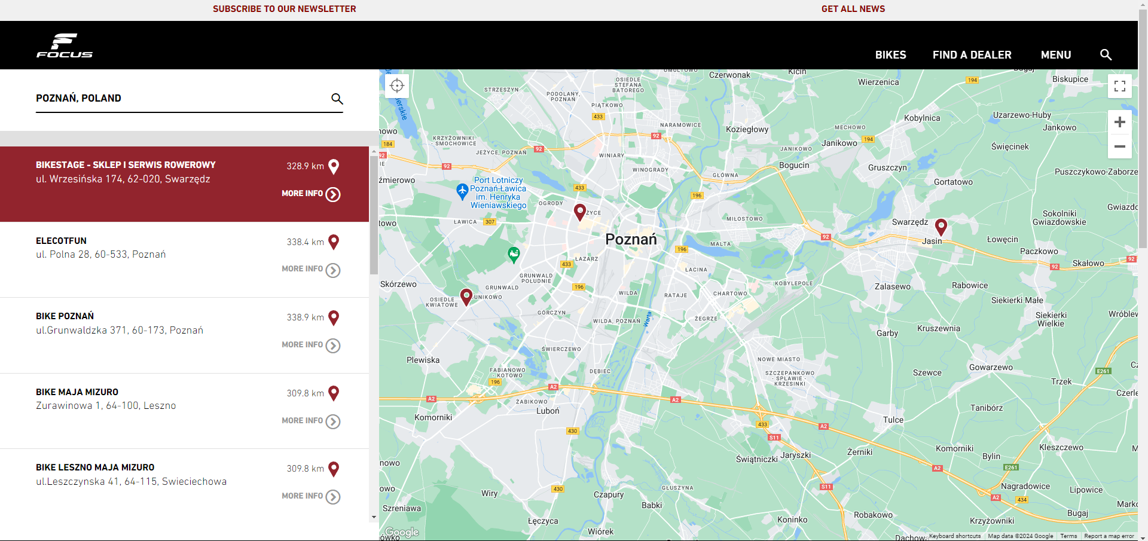This screenshot has height=541, width=1148.
Task: Open More Info arrow for Bike Leszno Maja Mizuro
Action: 333,497
